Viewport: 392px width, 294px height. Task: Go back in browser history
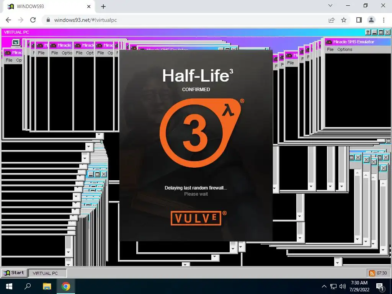pos(8,20)
